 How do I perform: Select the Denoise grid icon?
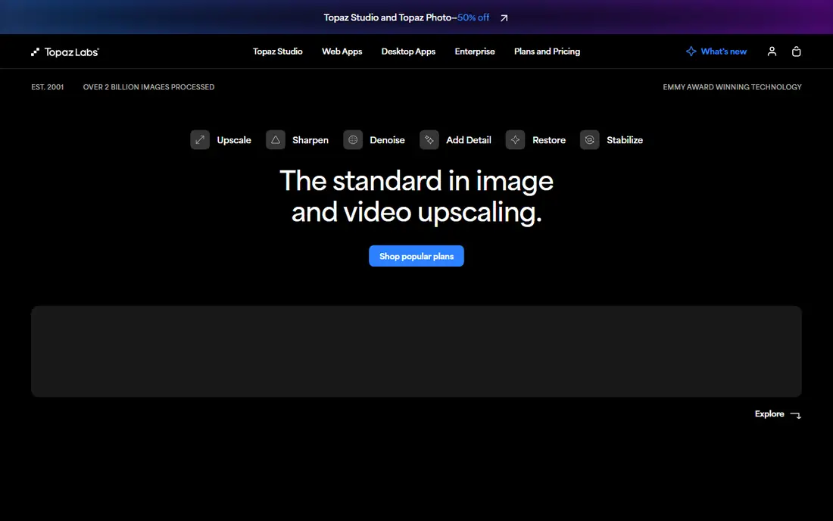[353, 140]
